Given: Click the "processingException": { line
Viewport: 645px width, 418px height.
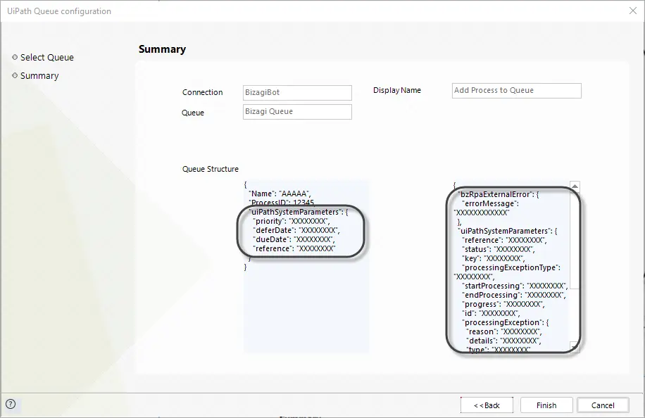Looking at the screenshot, I should point(506,322).
